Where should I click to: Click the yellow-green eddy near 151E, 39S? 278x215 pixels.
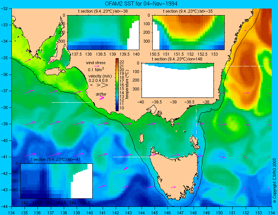(233, 124)
